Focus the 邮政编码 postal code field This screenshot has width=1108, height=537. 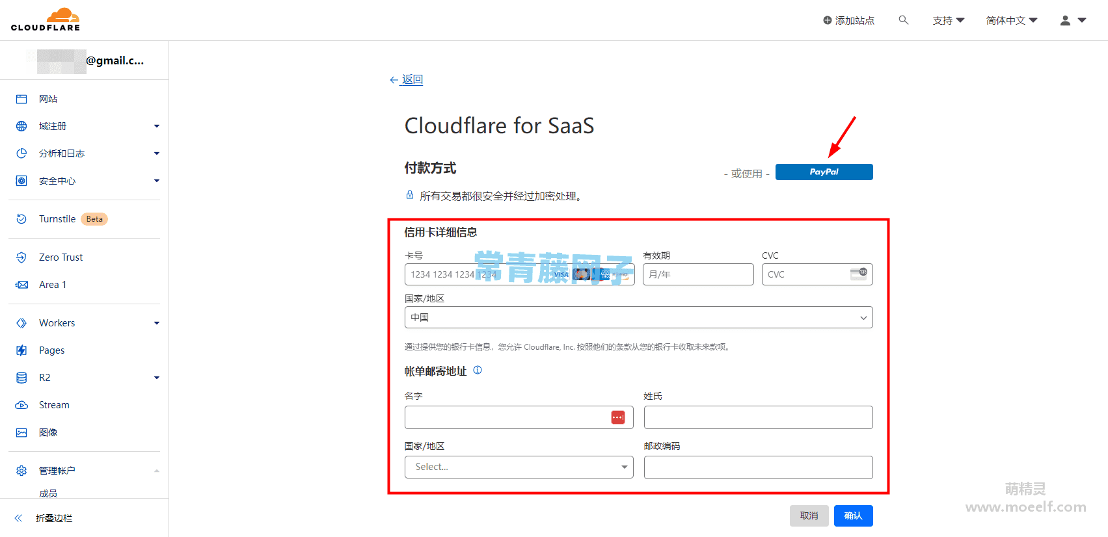[758, 467]
